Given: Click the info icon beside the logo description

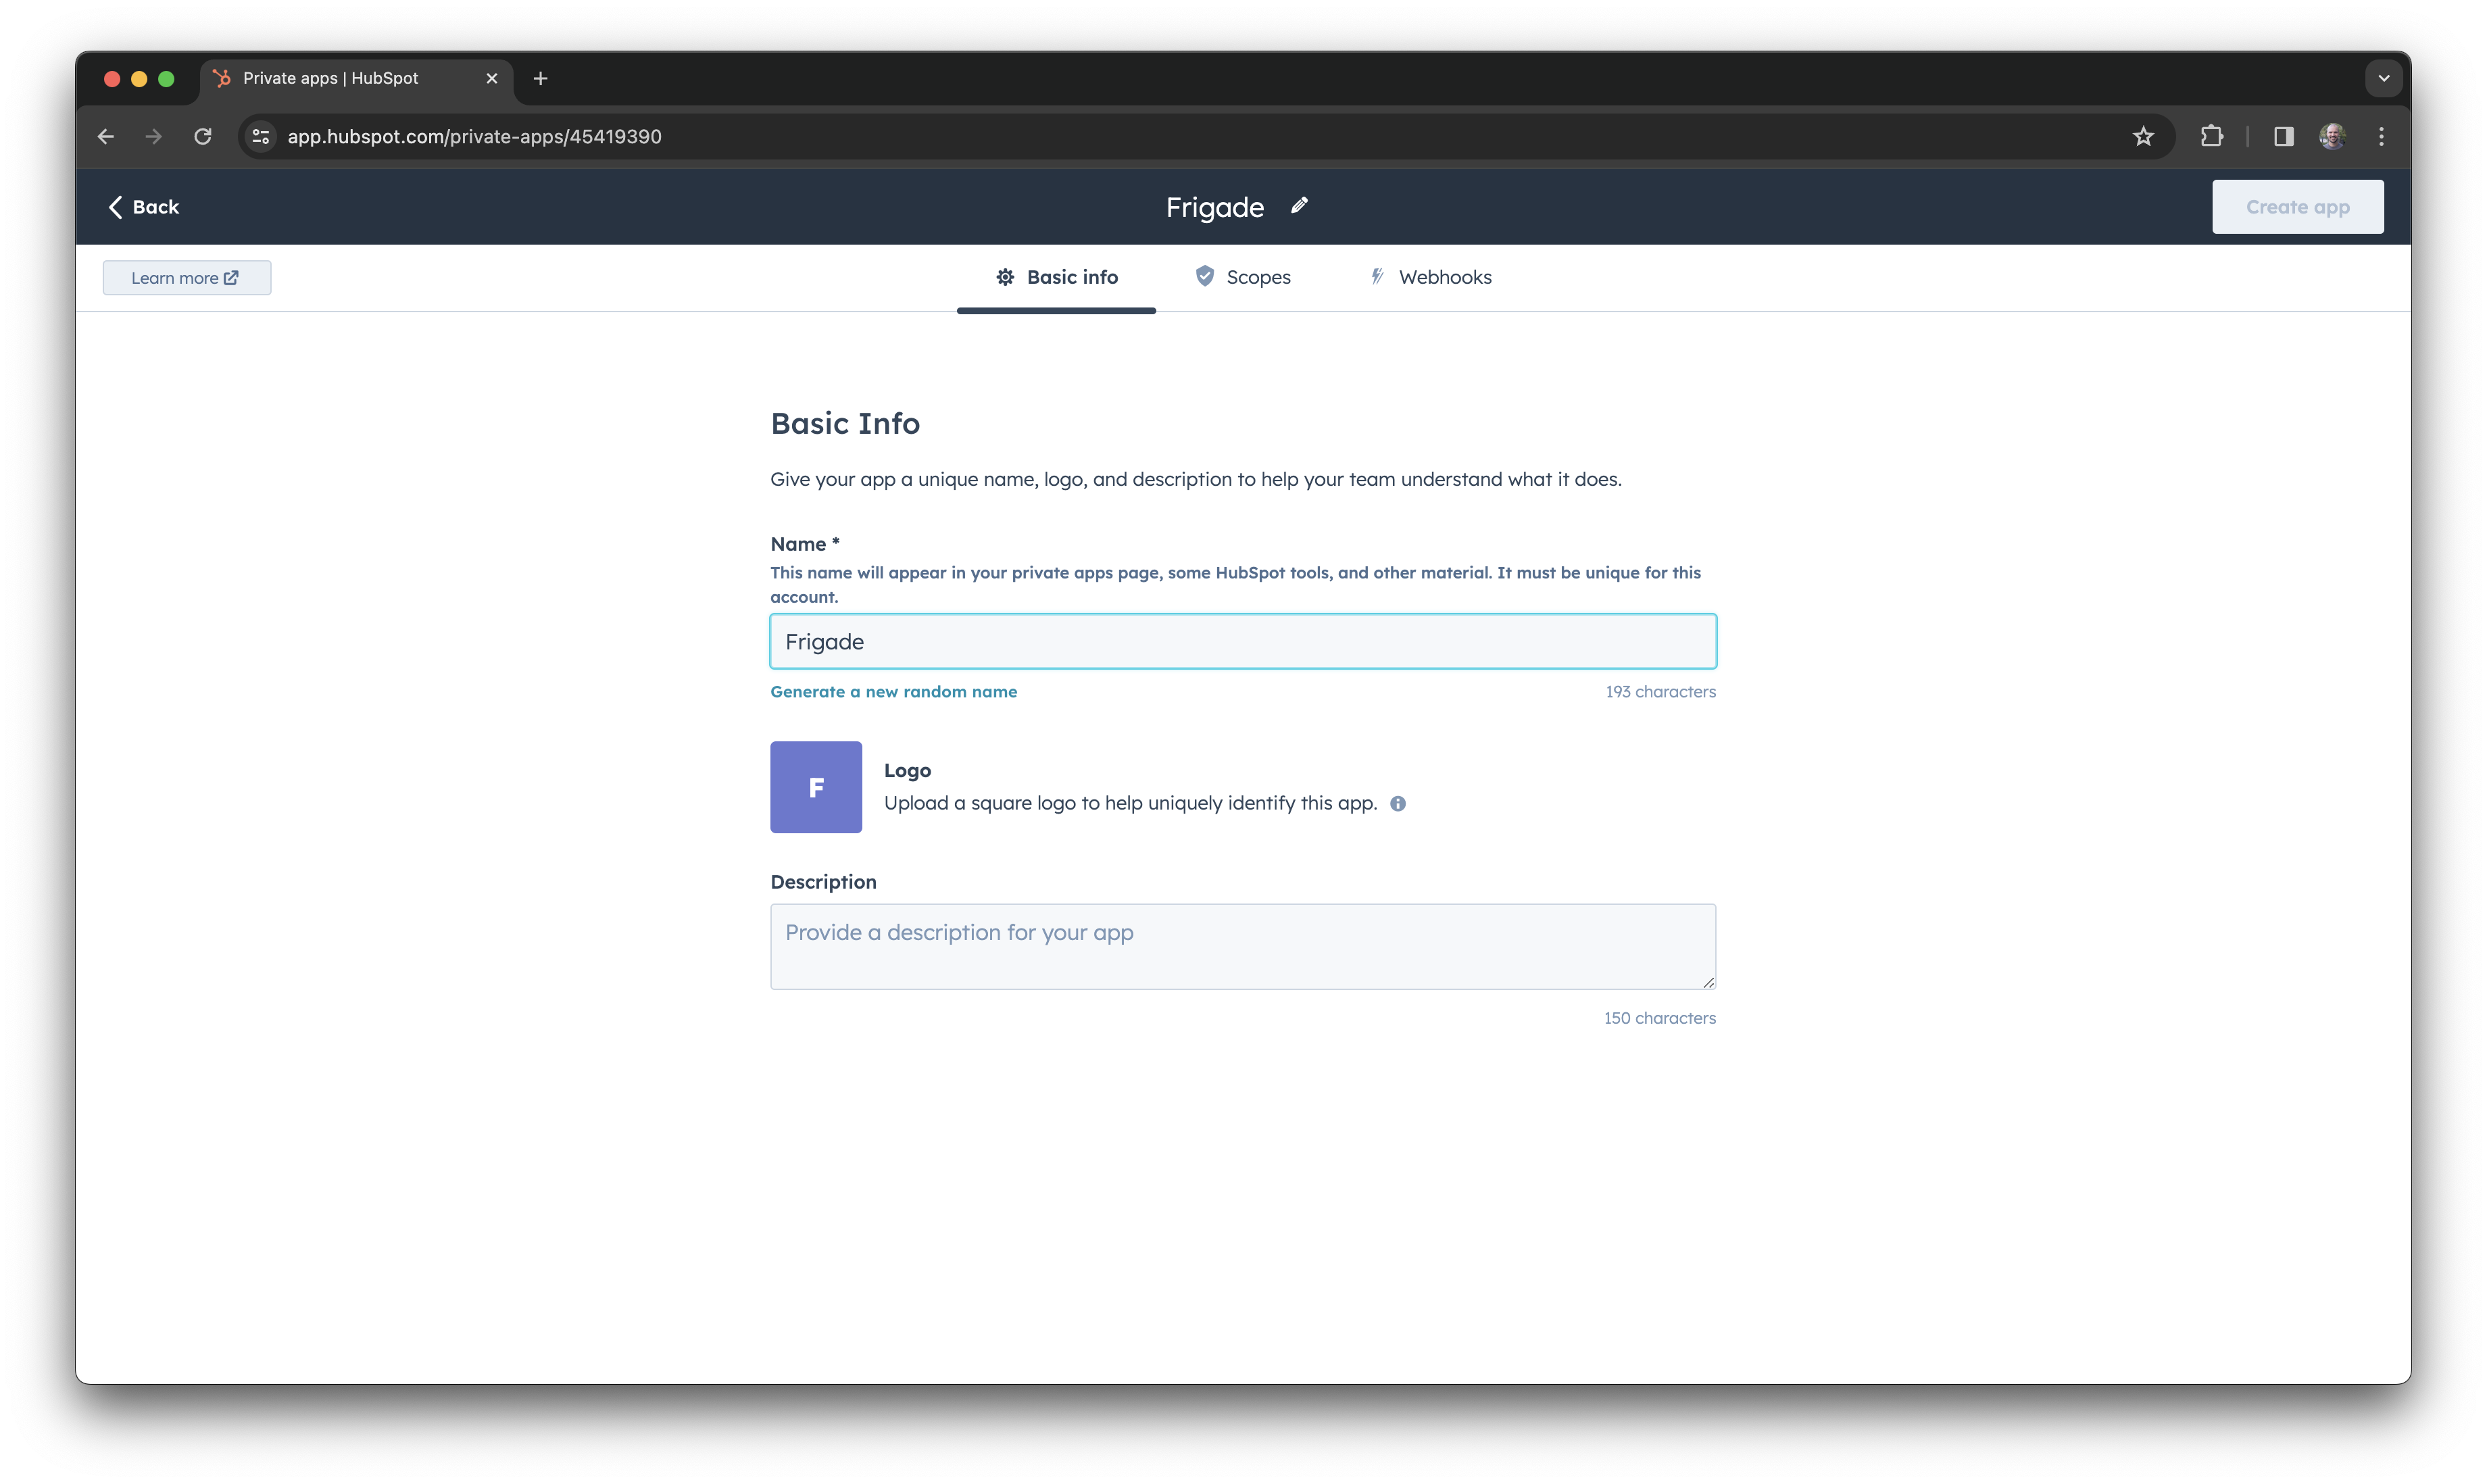Looking at the screenshot, I should pos(1397,803).
